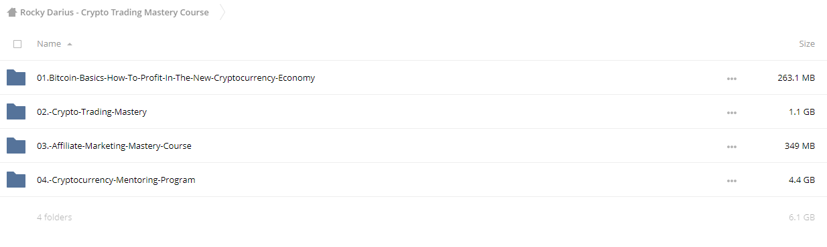Open more options for 02.-Crypto-Trading-Mastery folder
The width and height of the screenshot is (827, 247).
(x=731, y=113)
